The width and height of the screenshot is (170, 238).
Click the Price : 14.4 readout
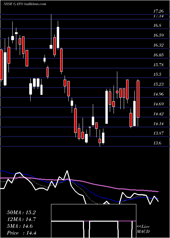point(21,233)
